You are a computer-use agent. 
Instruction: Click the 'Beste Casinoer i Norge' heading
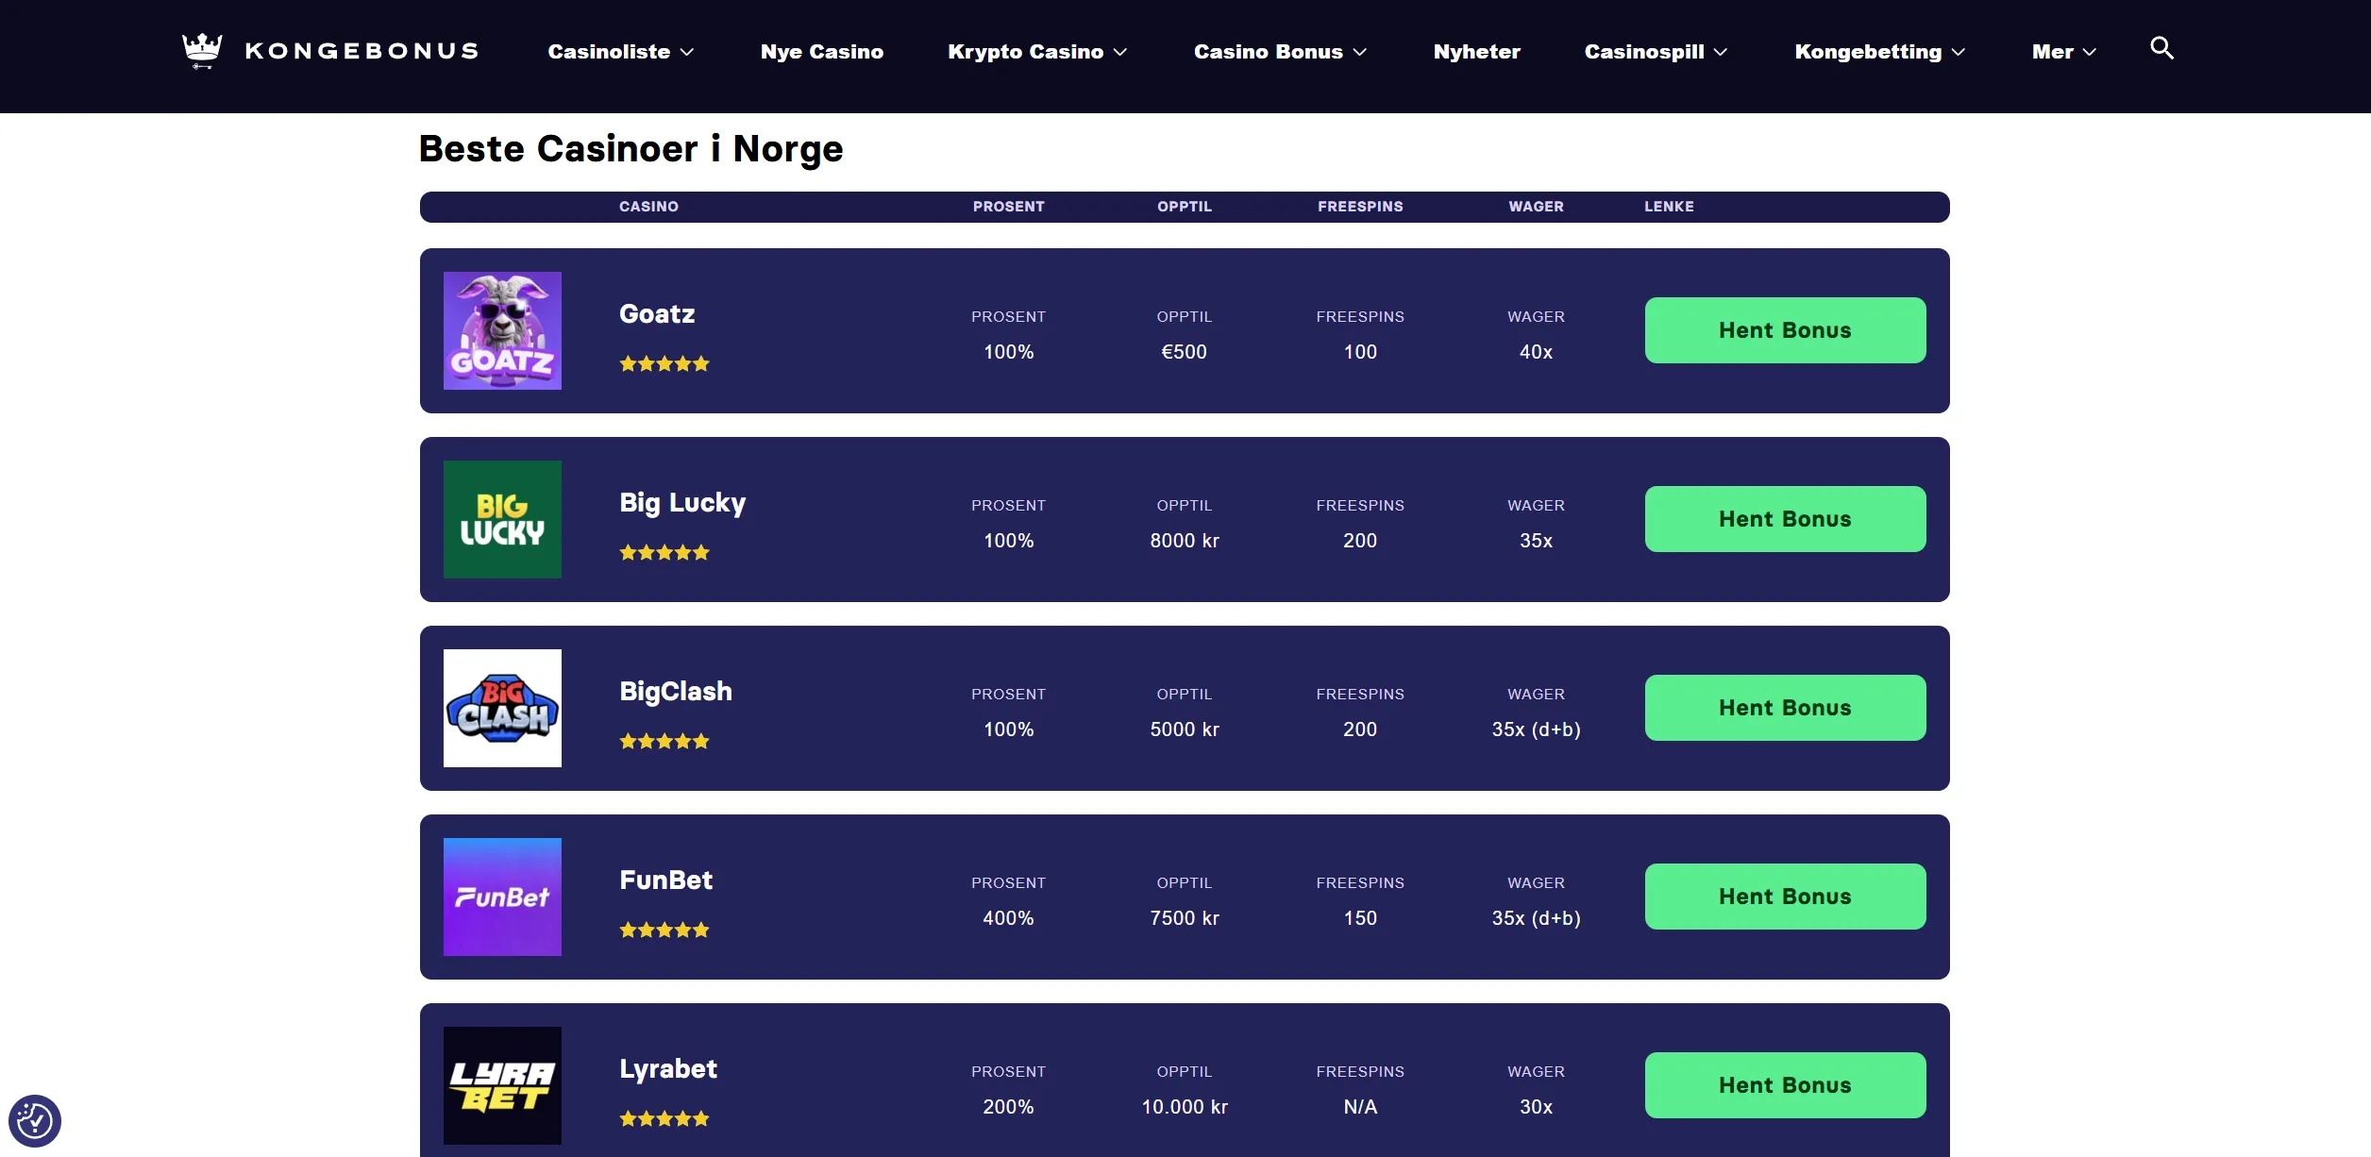tap(631, 149)
